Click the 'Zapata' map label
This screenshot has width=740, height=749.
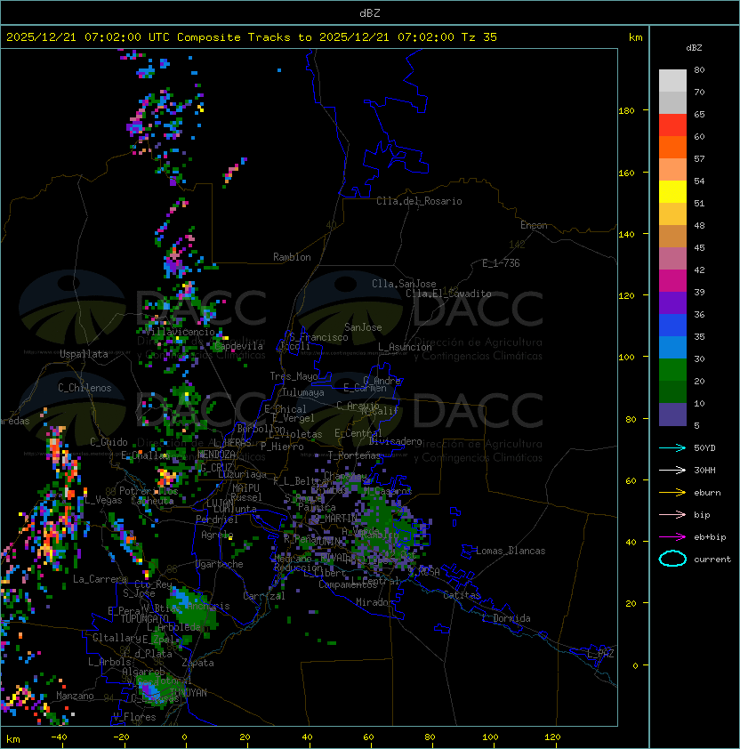[x=197, y=663]
